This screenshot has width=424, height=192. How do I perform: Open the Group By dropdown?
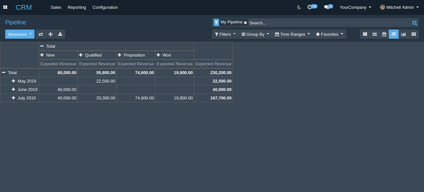point(255,34)
